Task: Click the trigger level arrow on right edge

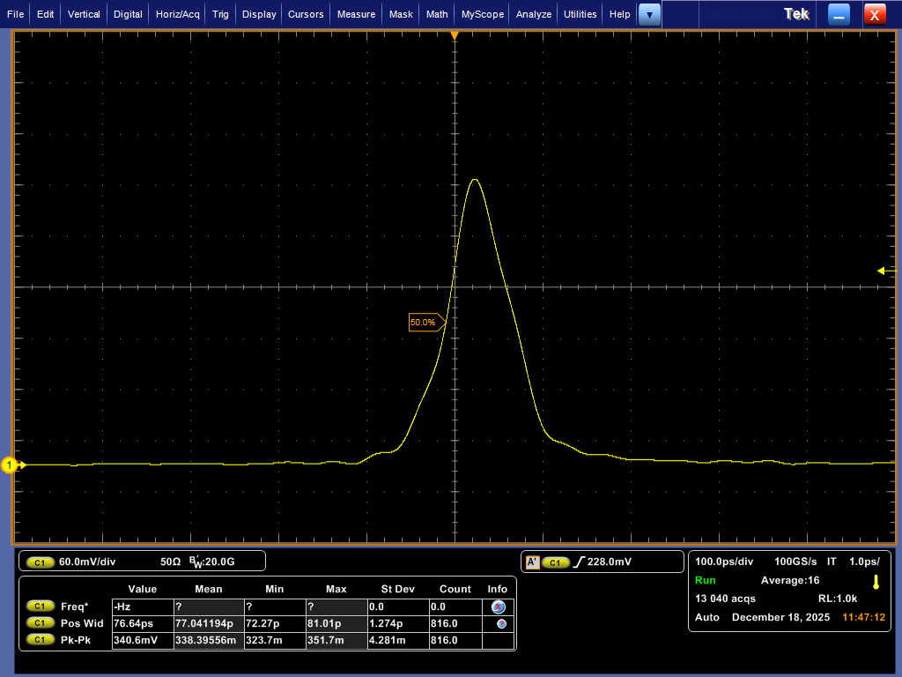Action: pyautogui.click(x=882, y=271)
